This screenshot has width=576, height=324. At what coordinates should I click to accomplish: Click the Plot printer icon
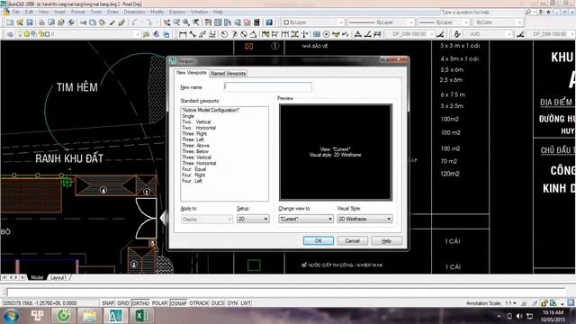coord(41,22)
